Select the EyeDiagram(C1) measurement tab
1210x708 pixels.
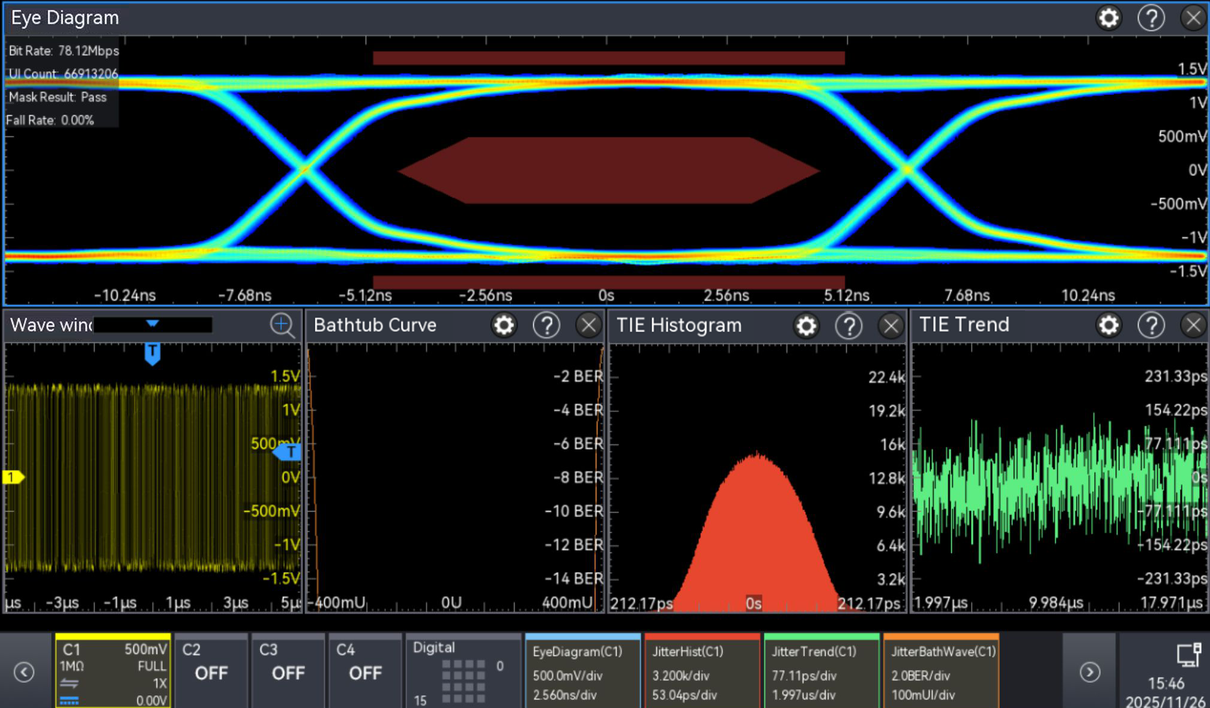coord(582,671)
